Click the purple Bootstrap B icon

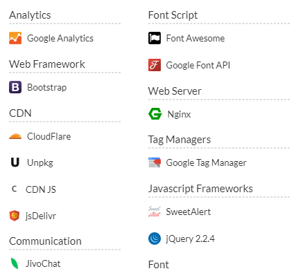[15, 87]
